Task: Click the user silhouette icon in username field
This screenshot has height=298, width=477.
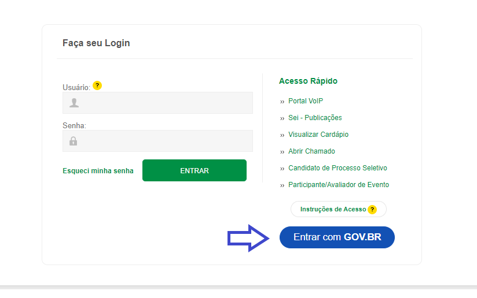Action: [x=74, y=103]
